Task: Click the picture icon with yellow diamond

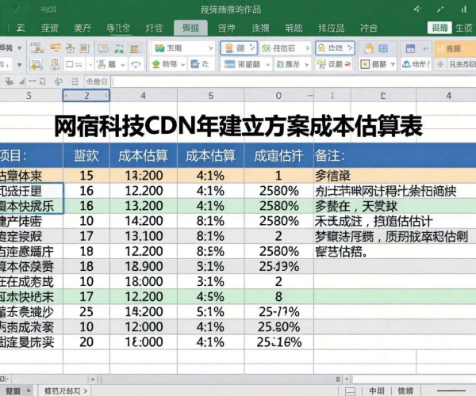Action: (x=36, y=64)
